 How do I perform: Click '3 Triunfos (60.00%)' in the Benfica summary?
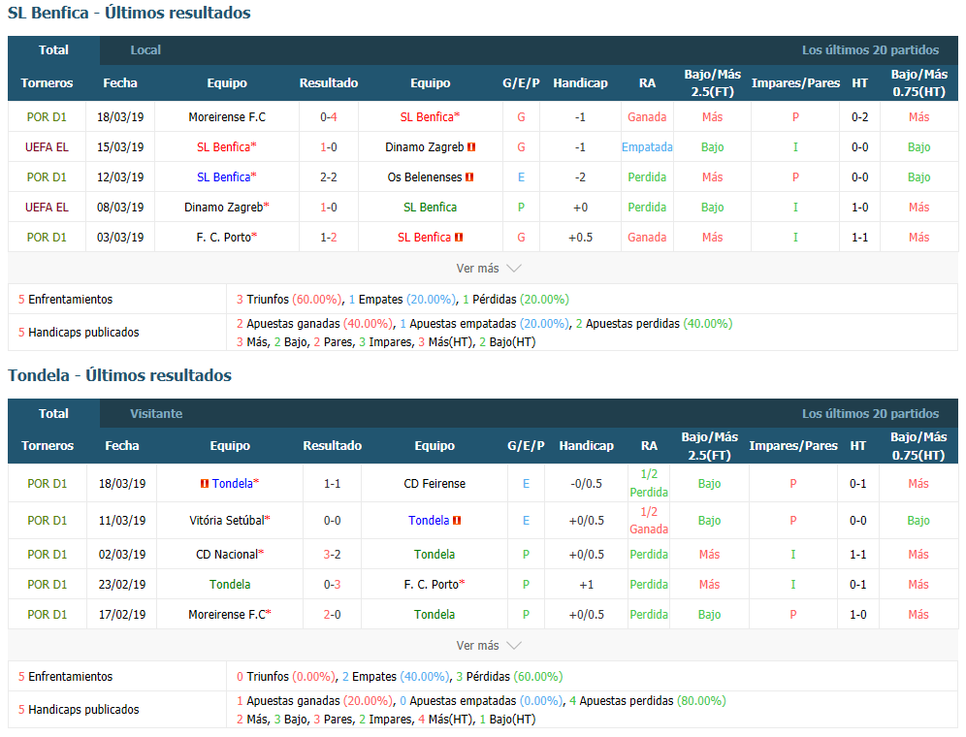289,300
